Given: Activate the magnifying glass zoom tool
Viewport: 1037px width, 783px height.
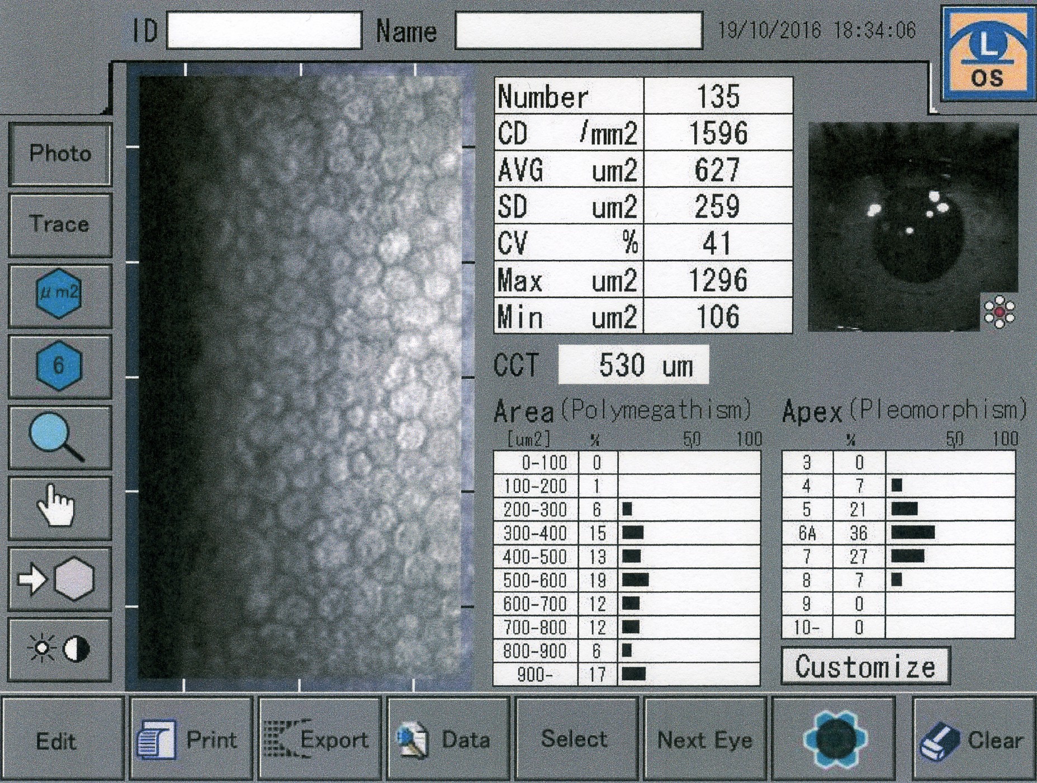Looking at the screenshot, I should pos(59,437).
